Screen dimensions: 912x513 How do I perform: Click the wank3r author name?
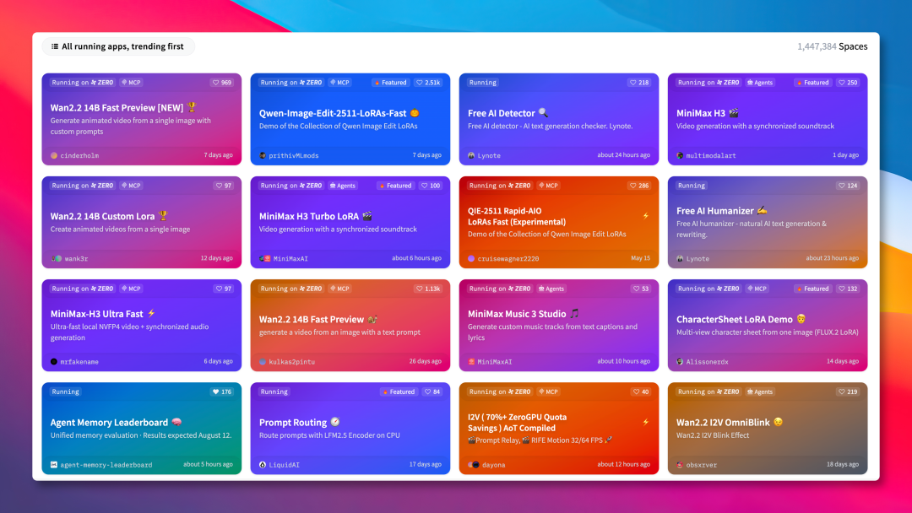[74, 259]
